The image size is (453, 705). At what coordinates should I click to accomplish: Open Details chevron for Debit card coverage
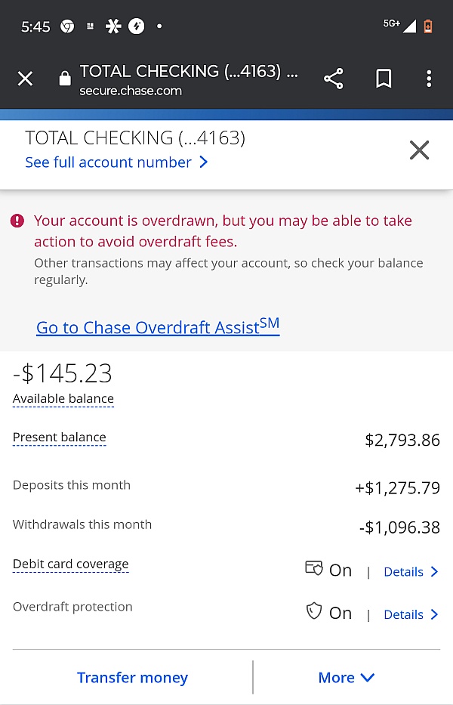411,571
